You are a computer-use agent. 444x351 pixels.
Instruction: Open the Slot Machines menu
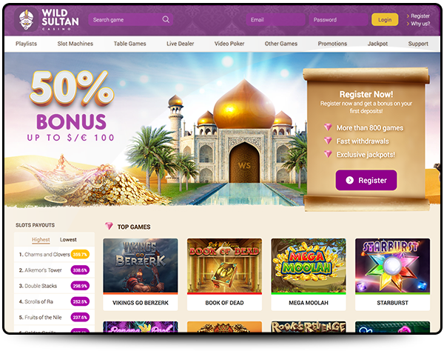[x=75, y=44]
